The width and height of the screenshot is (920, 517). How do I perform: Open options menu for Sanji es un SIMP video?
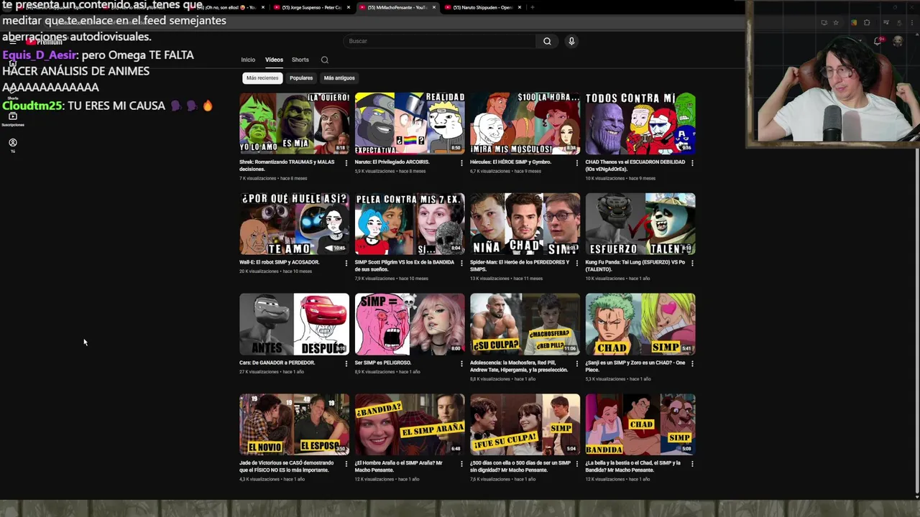pos(692,363)
